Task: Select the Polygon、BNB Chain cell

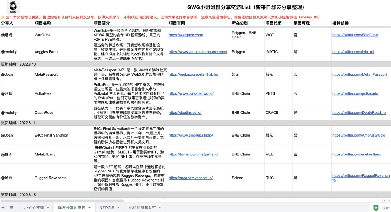Action: pyautogui.click(x=248, y=35)
